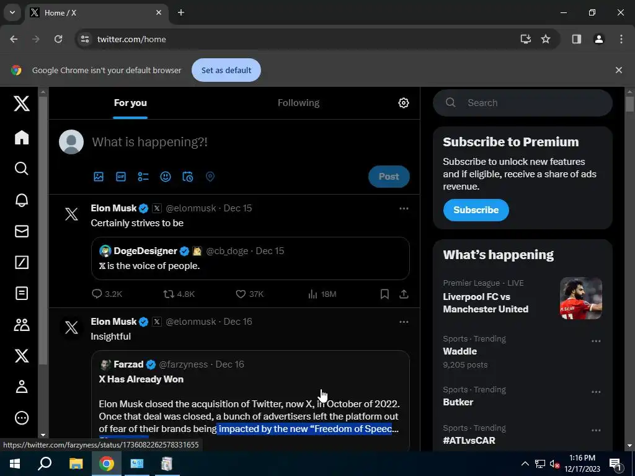Click the 'What is happening?!' composer field
Viewport: 635px width, 476px height.
(x=250, y=142)
